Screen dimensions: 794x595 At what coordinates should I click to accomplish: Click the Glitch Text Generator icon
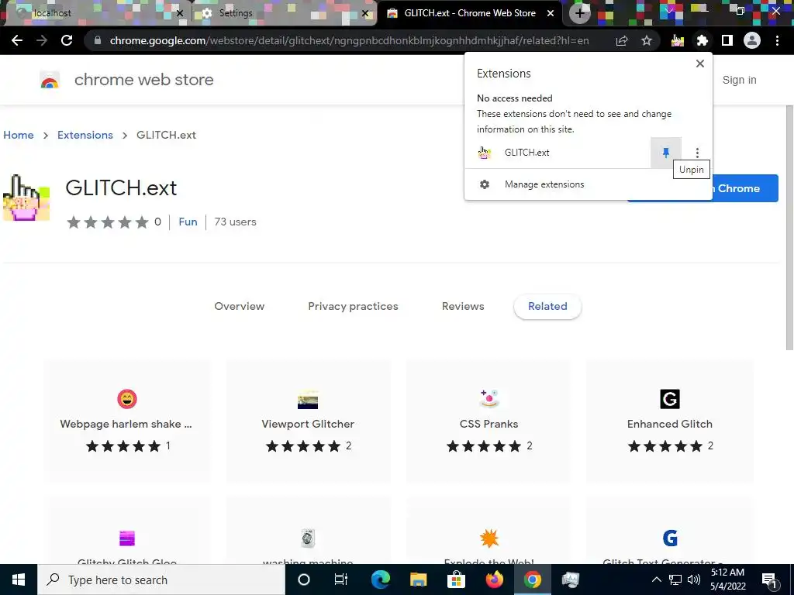pos(669,538)
